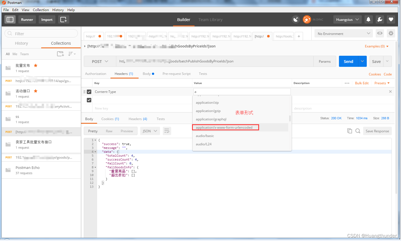Open the Presets dropdown
401x241 pixels.
coord(382,83)
